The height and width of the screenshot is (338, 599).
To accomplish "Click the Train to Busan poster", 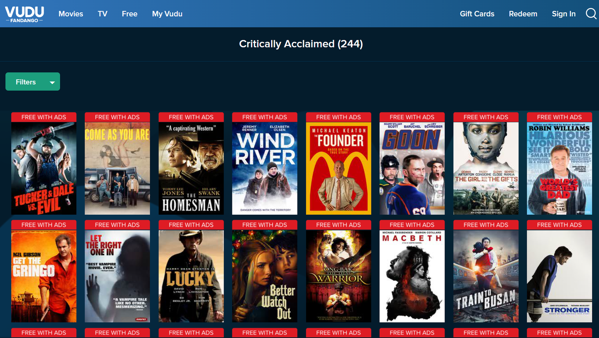I will click(x=486, y=276).
